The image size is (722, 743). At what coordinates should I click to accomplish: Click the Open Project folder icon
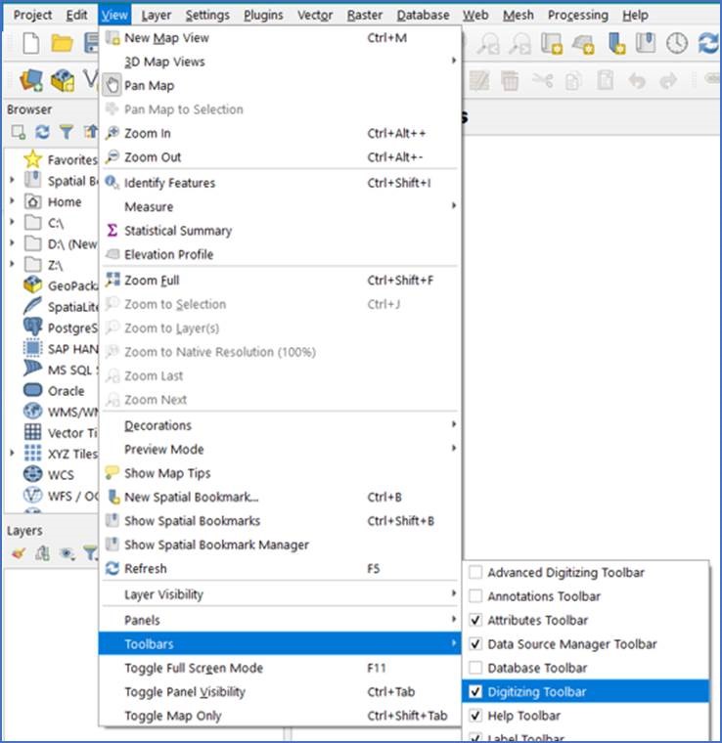point(62,44)
